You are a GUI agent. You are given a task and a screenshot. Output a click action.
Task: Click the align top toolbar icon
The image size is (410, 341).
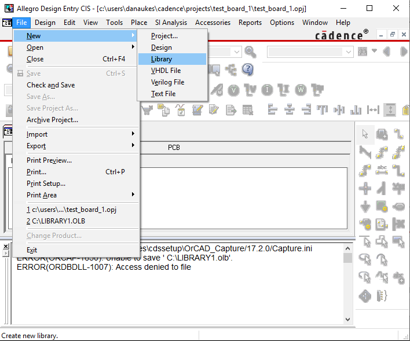(x=322, y=109)
